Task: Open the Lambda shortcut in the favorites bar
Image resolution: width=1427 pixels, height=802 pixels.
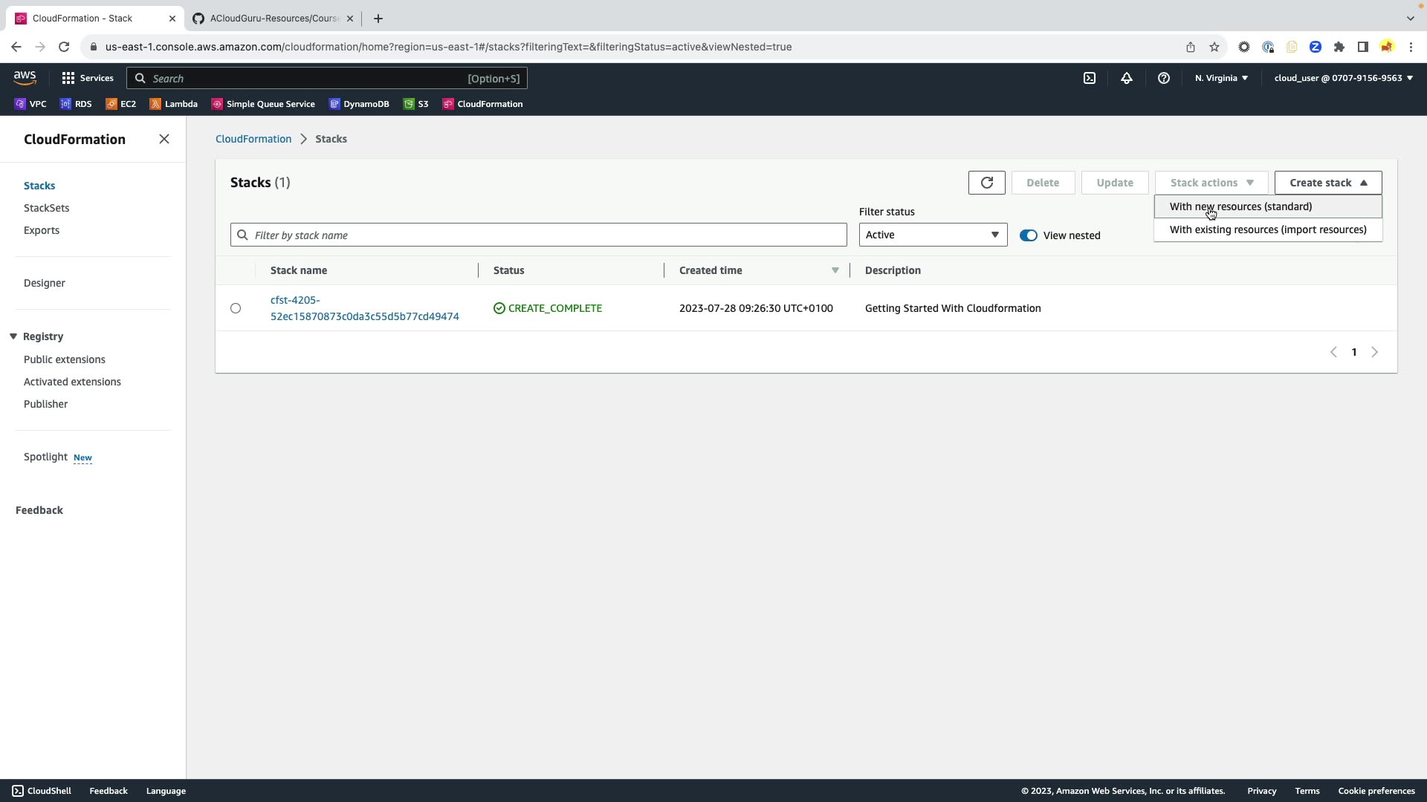Action: (173, 104)
